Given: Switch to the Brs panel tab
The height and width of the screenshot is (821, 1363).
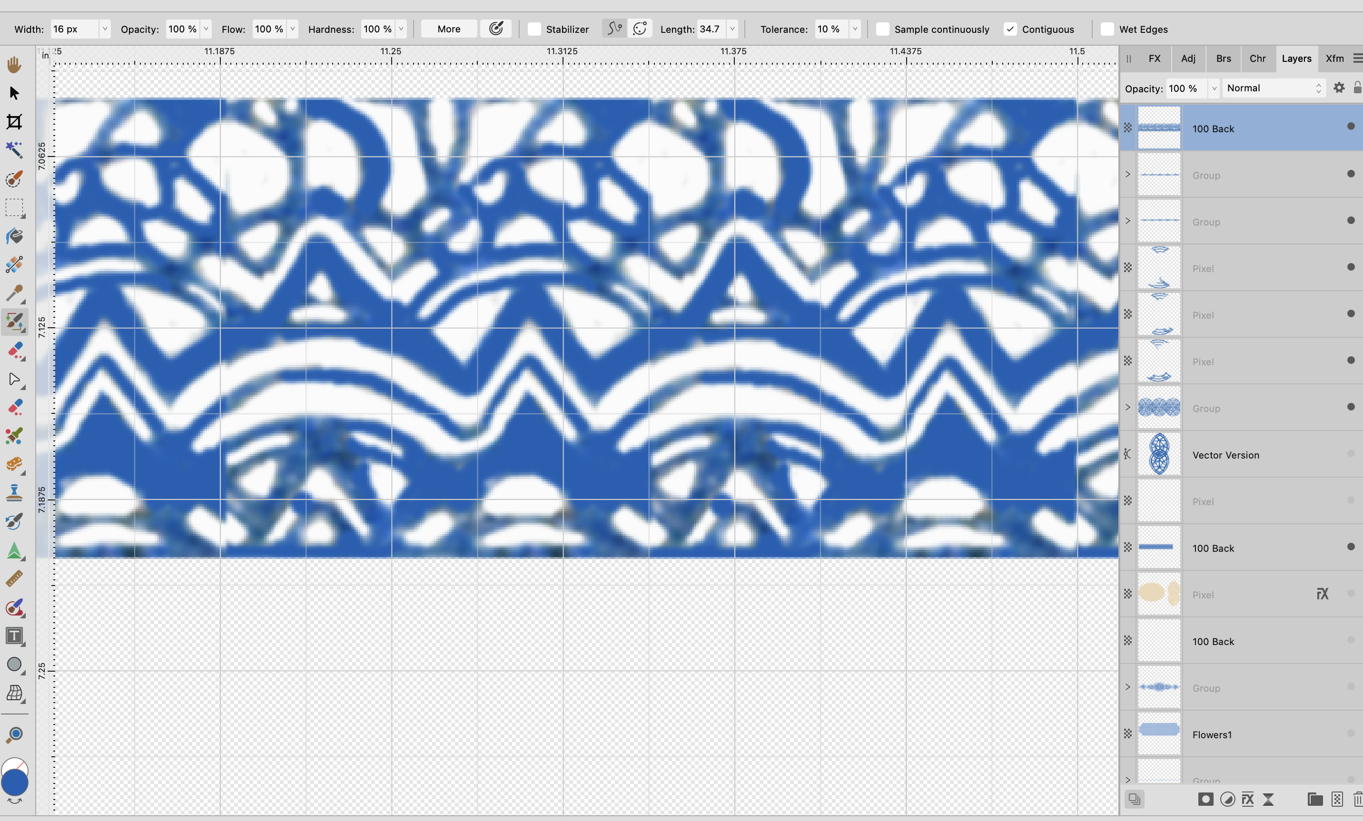Looking at the screenshot, I should [1223, 59].
